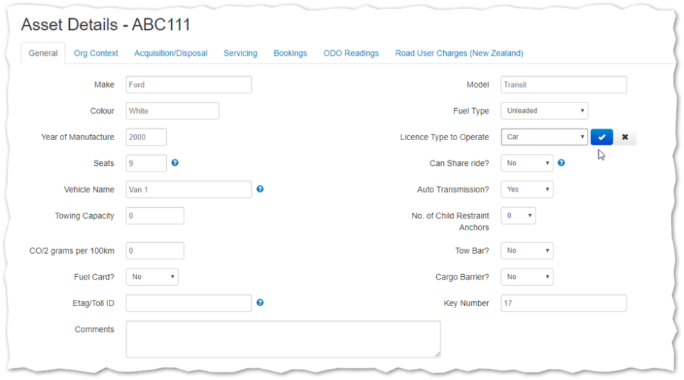This screenshot has height=380, width=684.
Task: Confirm licence type with blue checkmark button
Action: pos(602,137)
